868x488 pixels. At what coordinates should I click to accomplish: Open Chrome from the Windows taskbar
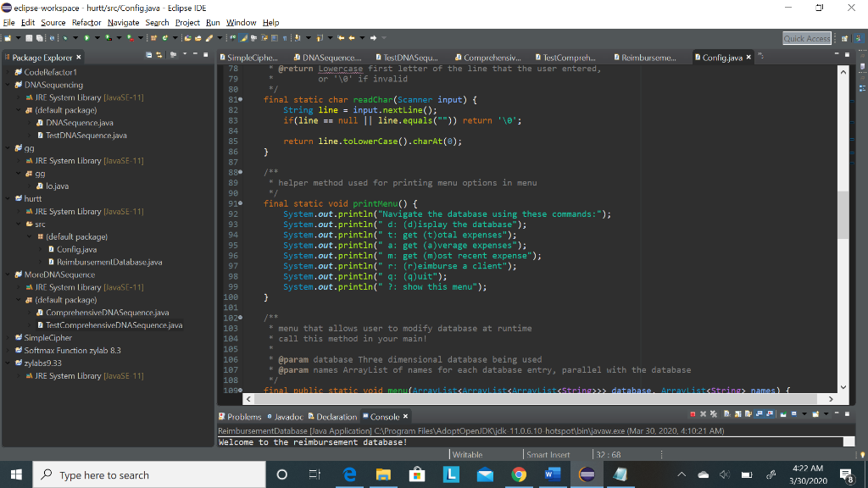pos(519,474)
